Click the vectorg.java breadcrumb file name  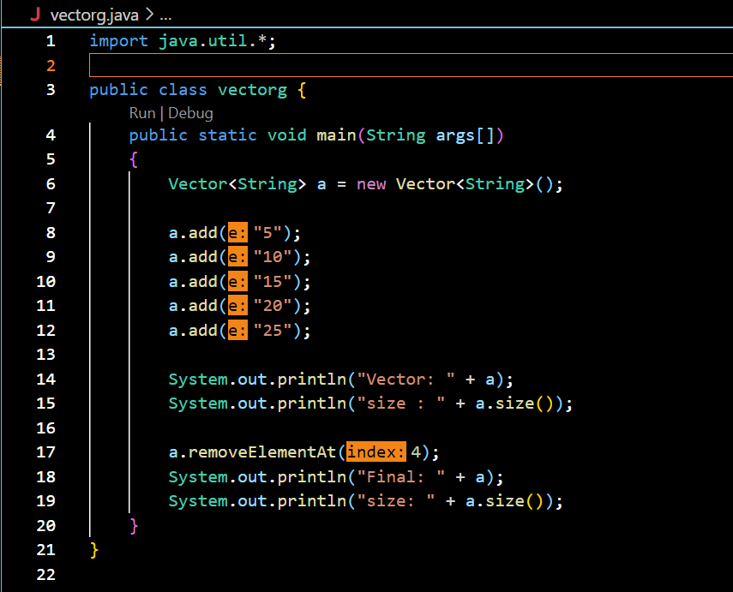click(x=94, y=15)
